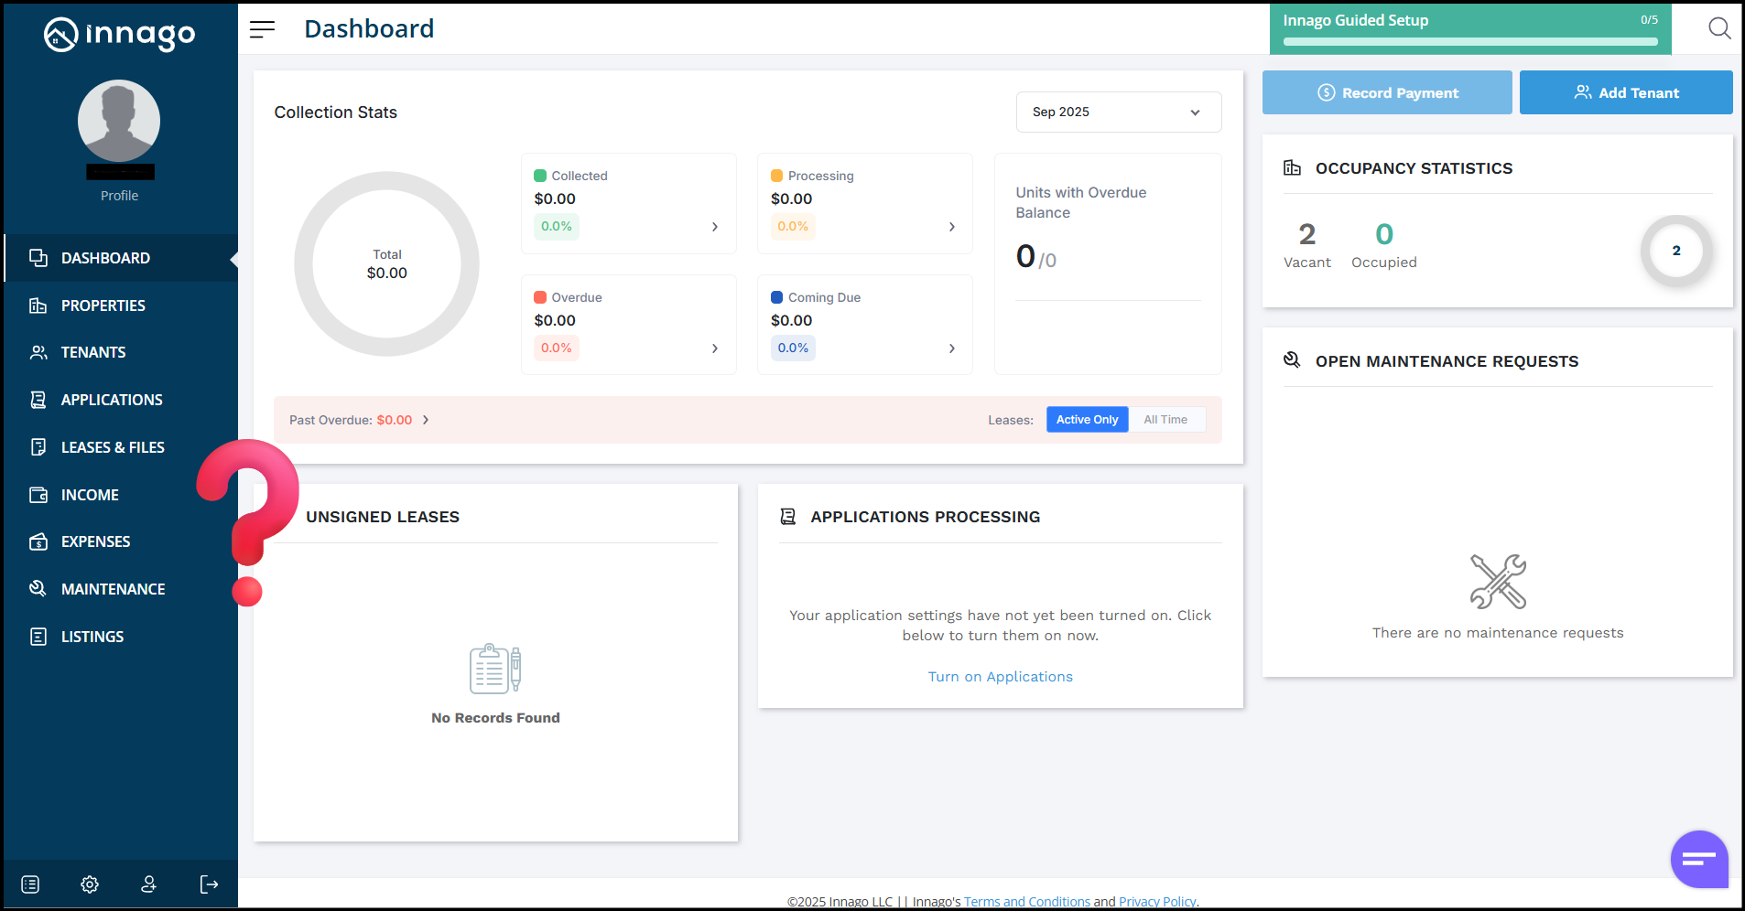The width and height of the screenshot is (1745, 911).
Task: Go to Properties in sidebar
Action: [x=103, y=305]
